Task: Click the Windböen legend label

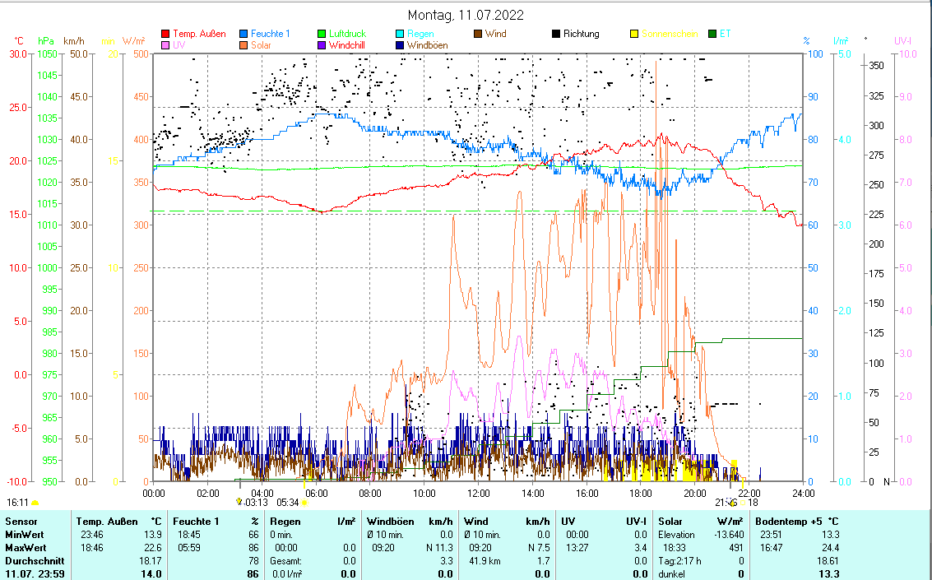Action: click(x=427, y=45)
